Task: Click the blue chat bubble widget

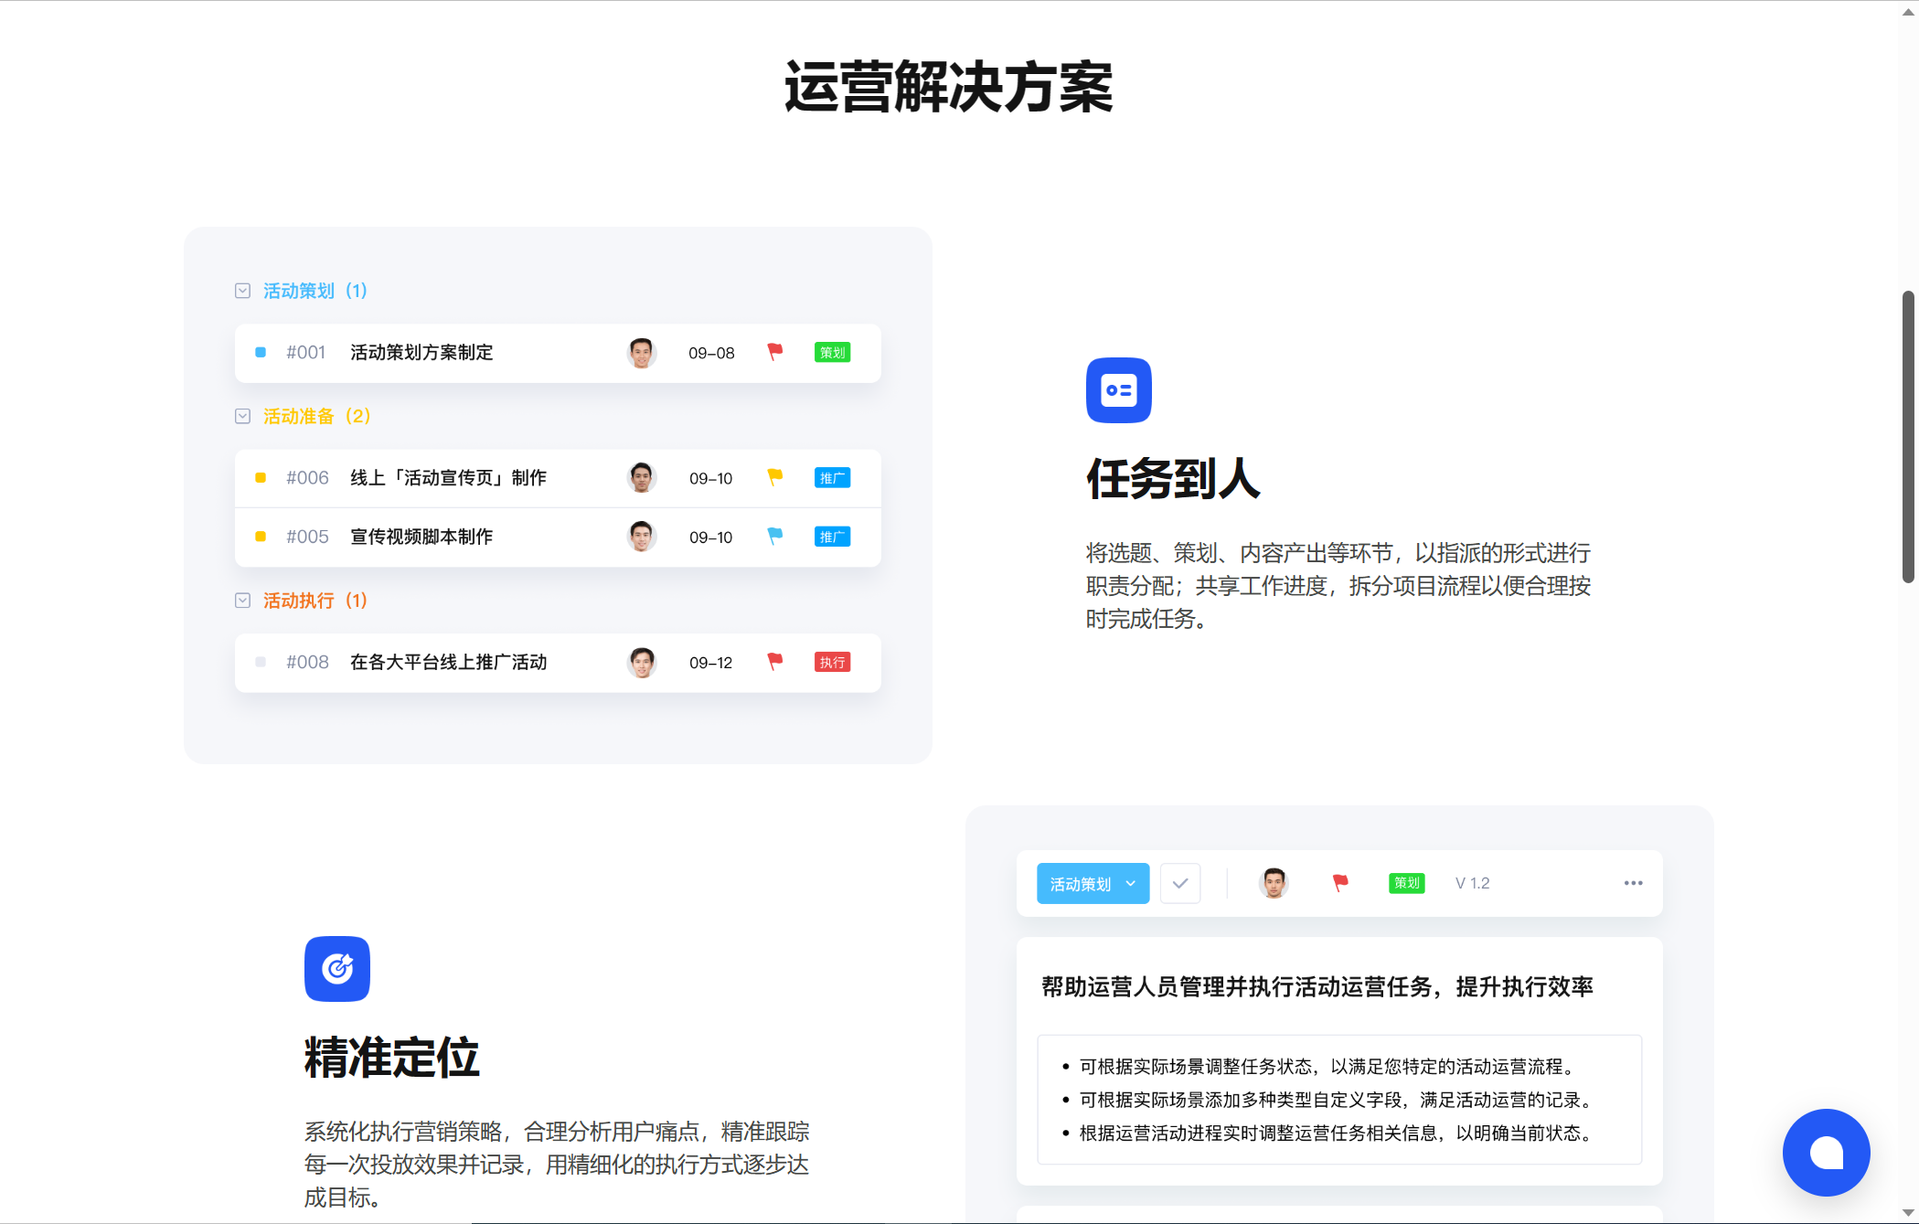Action: (x=1826, y=1152)
